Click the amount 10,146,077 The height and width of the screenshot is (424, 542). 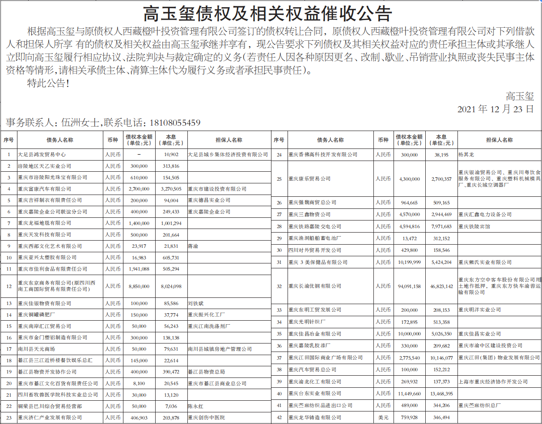[441, 358]
